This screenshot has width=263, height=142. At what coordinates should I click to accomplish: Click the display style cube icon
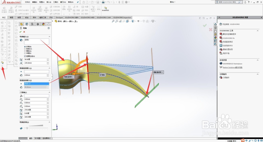pyautogui.click(x=133, y=21)
